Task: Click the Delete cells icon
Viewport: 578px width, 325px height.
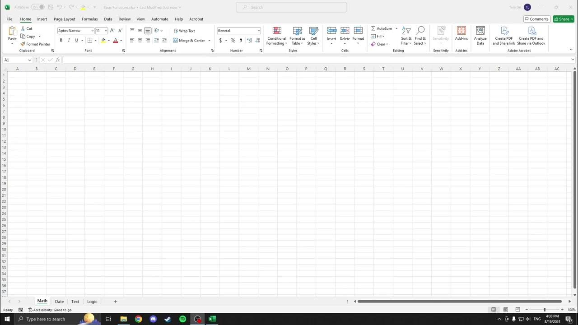Action: point(345,31)
